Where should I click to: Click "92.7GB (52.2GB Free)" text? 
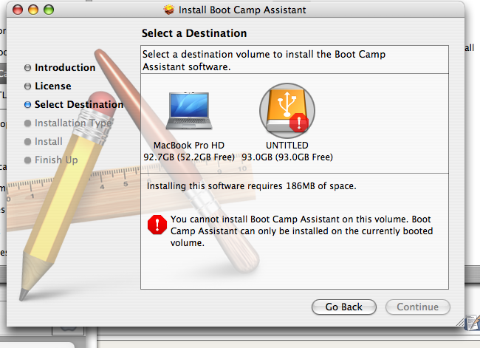[189, 157]
